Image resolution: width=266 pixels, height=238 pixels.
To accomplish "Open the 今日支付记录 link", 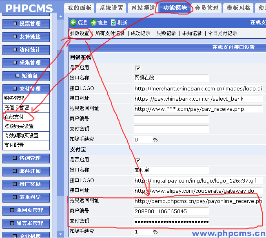I will pyautogui.click(x=223, y=33).
